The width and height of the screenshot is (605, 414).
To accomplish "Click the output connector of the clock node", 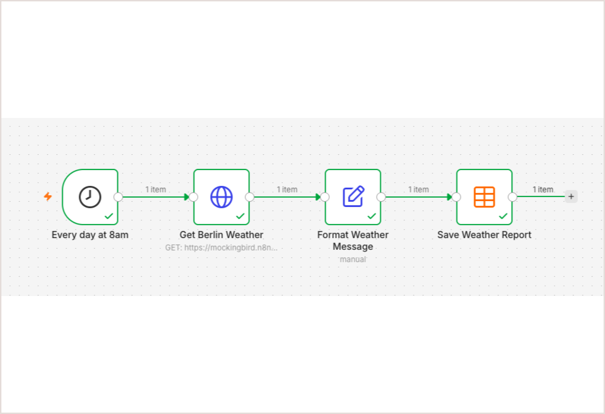I will pyautogui.click(x=118, y=197).
